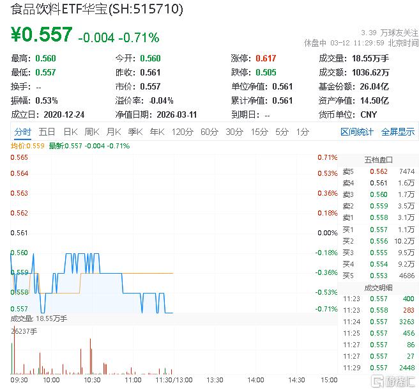The image size is (419, 392).
Task: Click 昨收 value 0.561
Action: point(151,72)
